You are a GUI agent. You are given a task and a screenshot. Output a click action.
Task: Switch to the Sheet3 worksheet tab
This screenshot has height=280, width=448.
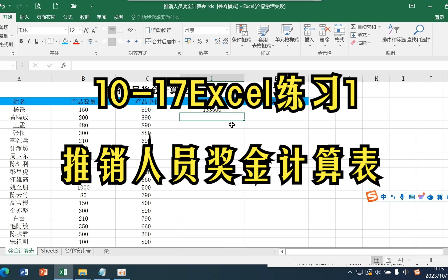pos(49,251)
